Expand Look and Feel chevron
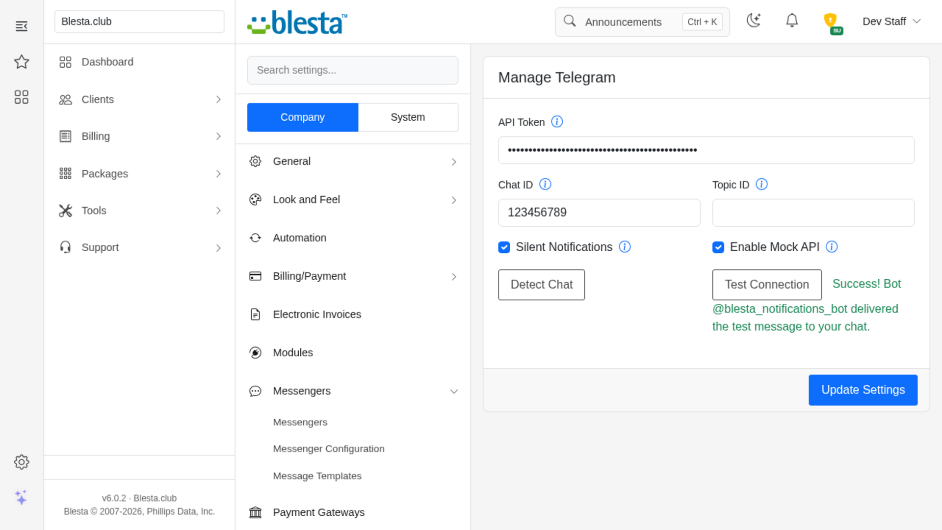This screenshot has width=942, height=530. (454, 200)
